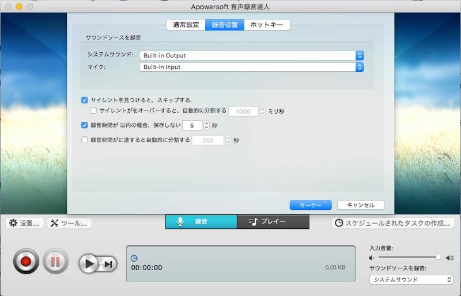The image size is (461, 296).
Task: Confirm settings with the オーケー button
Action: coord(311,205)
